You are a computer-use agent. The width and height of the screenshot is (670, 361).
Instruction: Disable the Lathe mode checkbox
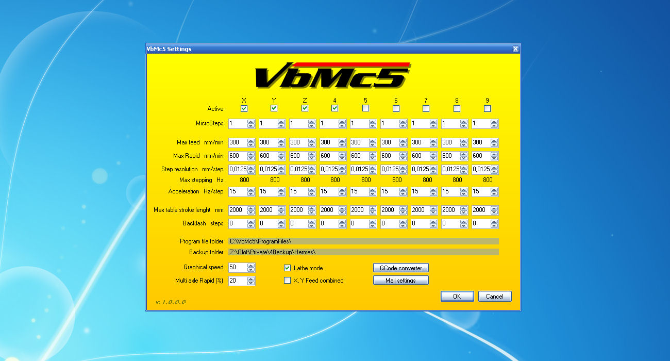pyautogui.click(x=288, y=268)
